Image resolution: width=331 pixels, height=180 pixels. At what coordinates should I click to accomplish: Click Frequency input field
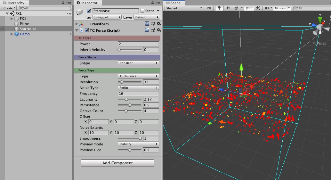pyautogui.click(x=138, y=94)
